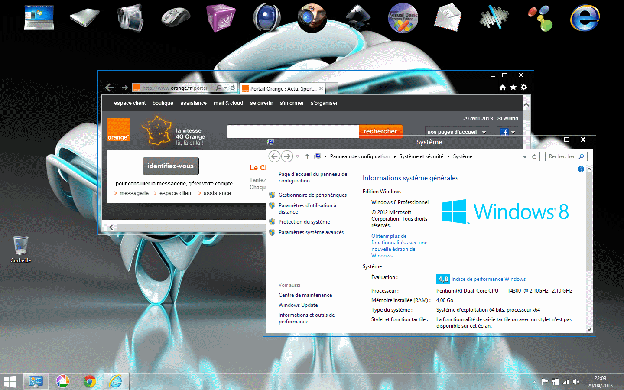Viewport: 624px width, 390px height.
Task: Open Indice de performance Windows link
Action: tap(488, 279)
